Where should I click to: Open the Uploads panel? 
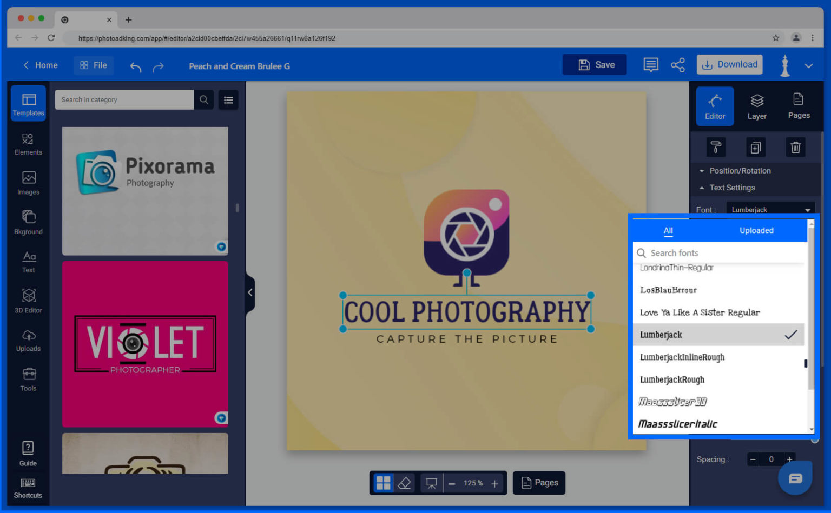tap(28, 340)
